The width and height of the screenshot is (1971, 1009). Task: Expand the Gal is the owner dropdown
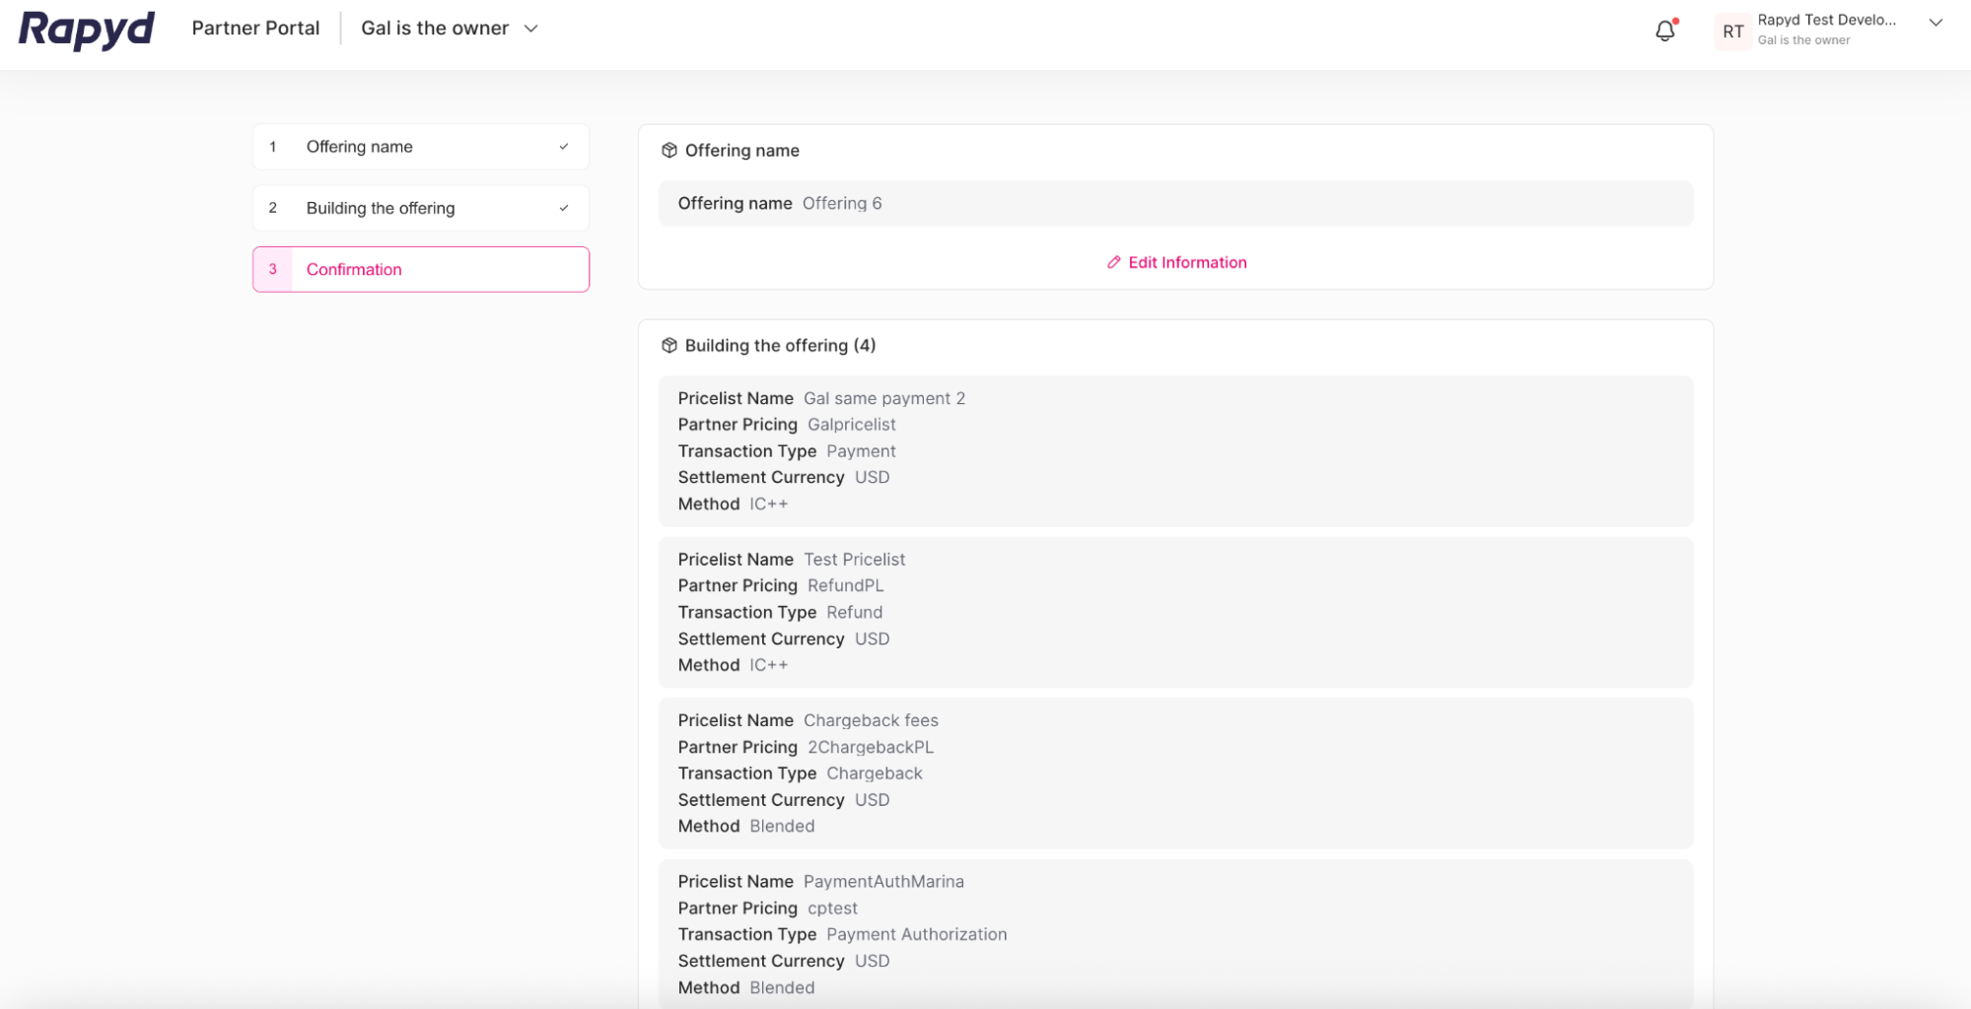[x=530, y=29]
